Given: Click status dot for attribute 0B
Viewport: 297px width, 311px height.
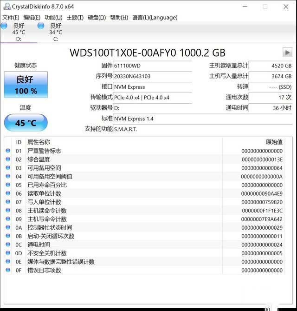Looking at the screenshot, I should [x=8, y=236].
